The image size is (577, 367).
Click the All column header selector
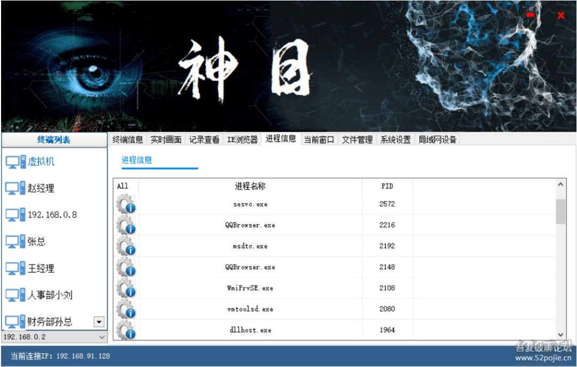tap(121, 186)
